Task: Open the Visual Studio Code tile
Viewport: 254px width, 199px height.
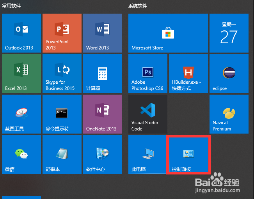Action: 148,114
